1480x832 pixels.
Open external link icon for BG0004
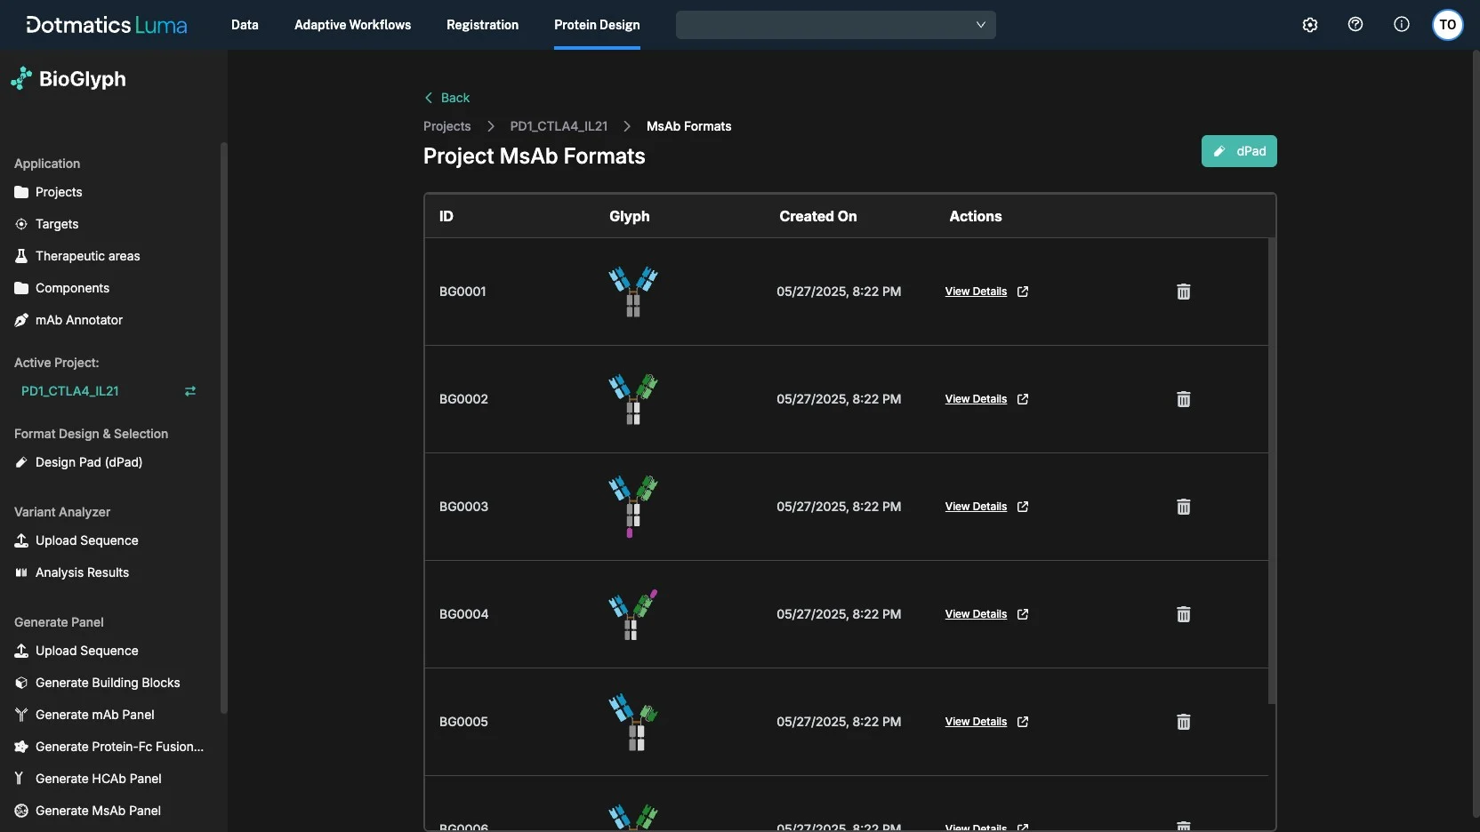click(x=1023, y=614)
